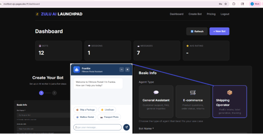Click the Refresh button
The height and width of the screenshot is (134, 263).
coord(197,31)
